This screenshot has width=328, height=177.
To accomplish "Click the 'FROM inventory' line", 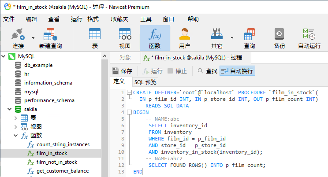I will click(170, 132).
